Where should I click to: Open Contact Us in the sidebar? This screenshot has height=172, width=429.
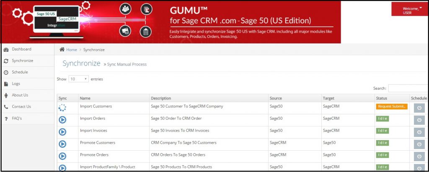(x=21, y=106)
